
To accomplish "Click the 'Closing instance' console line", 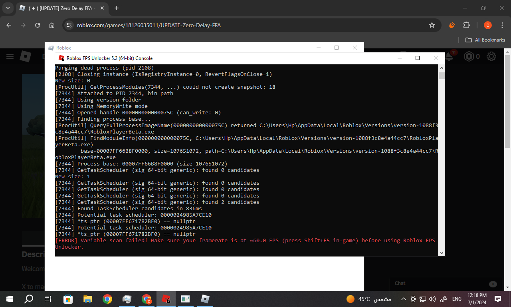I will [x=164, y=74].
